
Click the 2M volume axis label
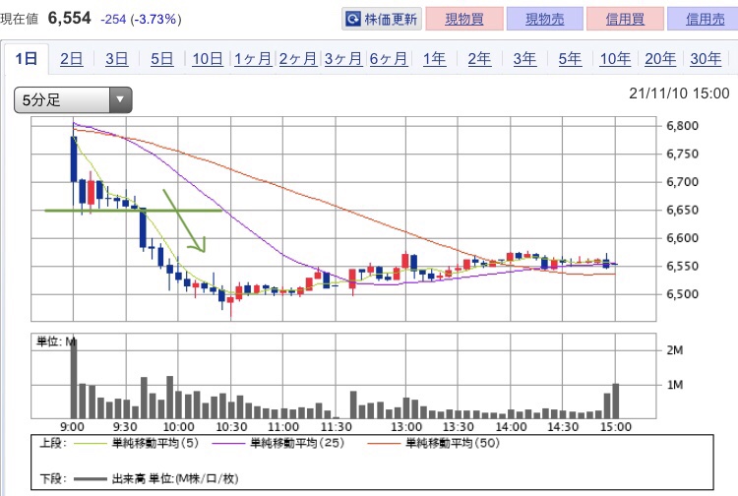(675, 350)
